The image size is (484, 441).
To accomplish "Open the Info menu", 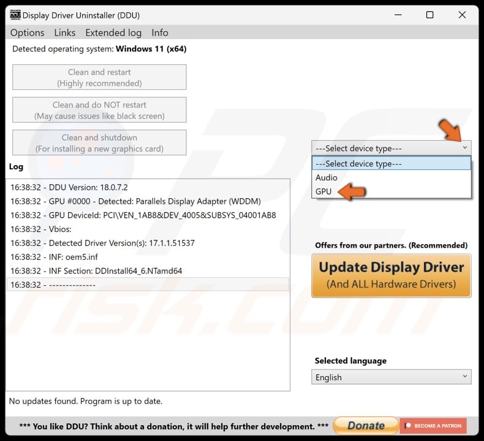I will (x=160, y=32).
